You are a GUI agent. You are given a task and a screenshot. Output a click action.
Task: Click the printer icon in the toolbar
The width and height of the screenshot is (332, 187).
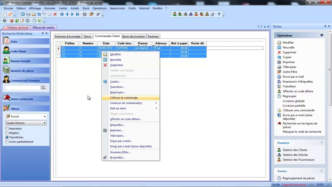85,14
